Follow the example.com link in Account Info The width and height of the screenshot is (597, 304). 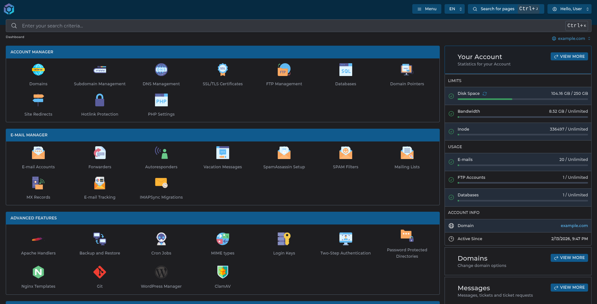[x=574, y=226]
